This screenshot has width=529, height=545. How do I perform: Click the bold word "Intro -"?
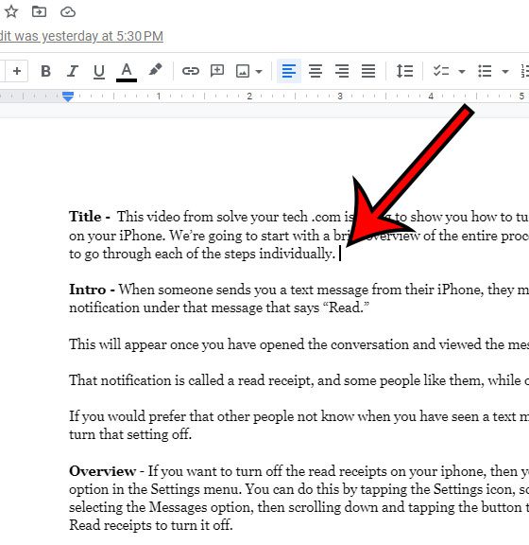coord(92,290)
